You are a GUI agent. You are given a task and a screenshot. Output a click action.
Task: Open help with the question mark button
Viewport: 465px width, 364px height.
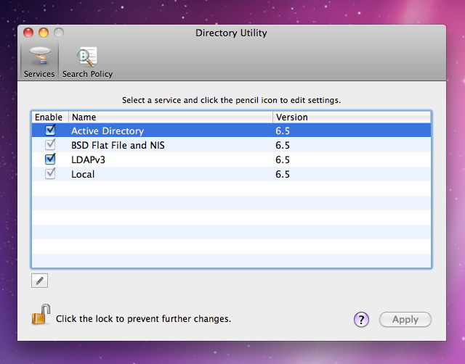(x=362, y=319)
